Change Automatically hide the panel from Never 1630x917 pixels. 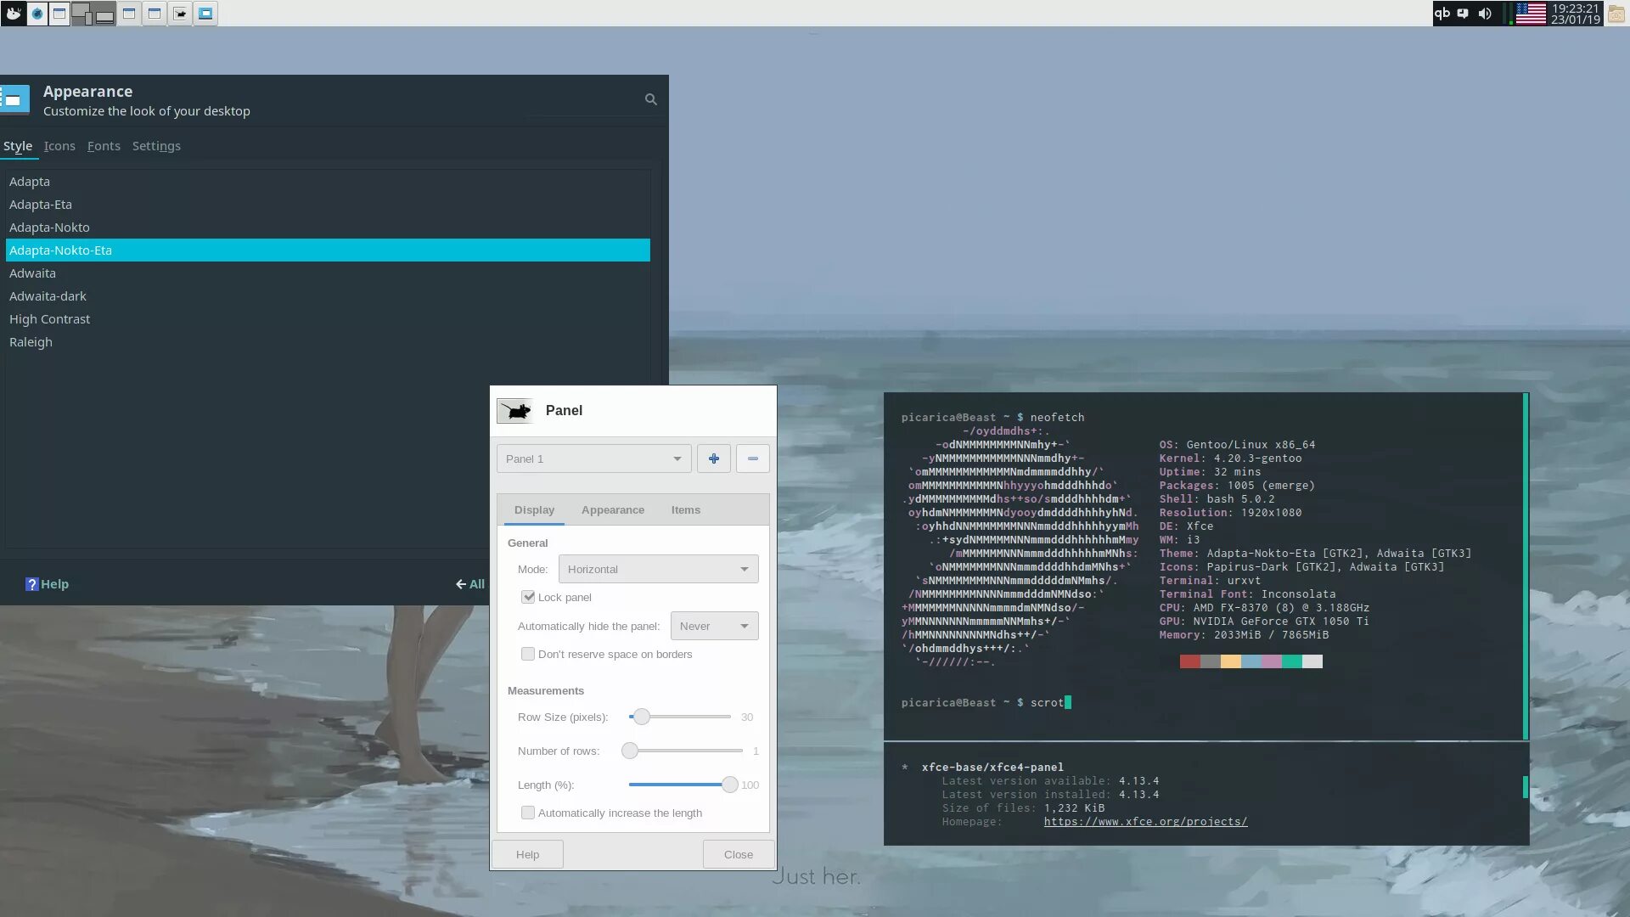(x=714, y=626)
